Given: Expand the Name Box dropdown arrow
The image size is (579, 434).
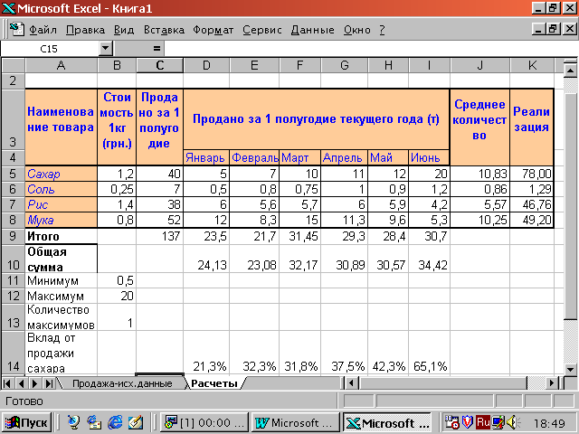Looking at the screenshot, I should 106,48.
